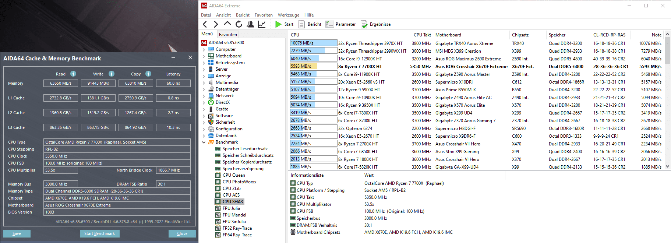Select the DirectX Xbox icon in tree
This screenshot has width=671, height=243.
tap(211, 102)
